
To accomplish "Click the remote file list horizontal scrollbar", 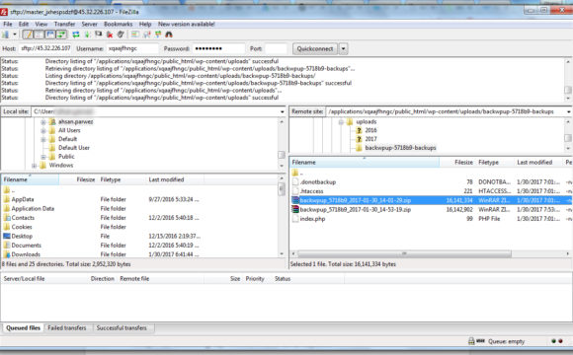I will tap(404, 253).
